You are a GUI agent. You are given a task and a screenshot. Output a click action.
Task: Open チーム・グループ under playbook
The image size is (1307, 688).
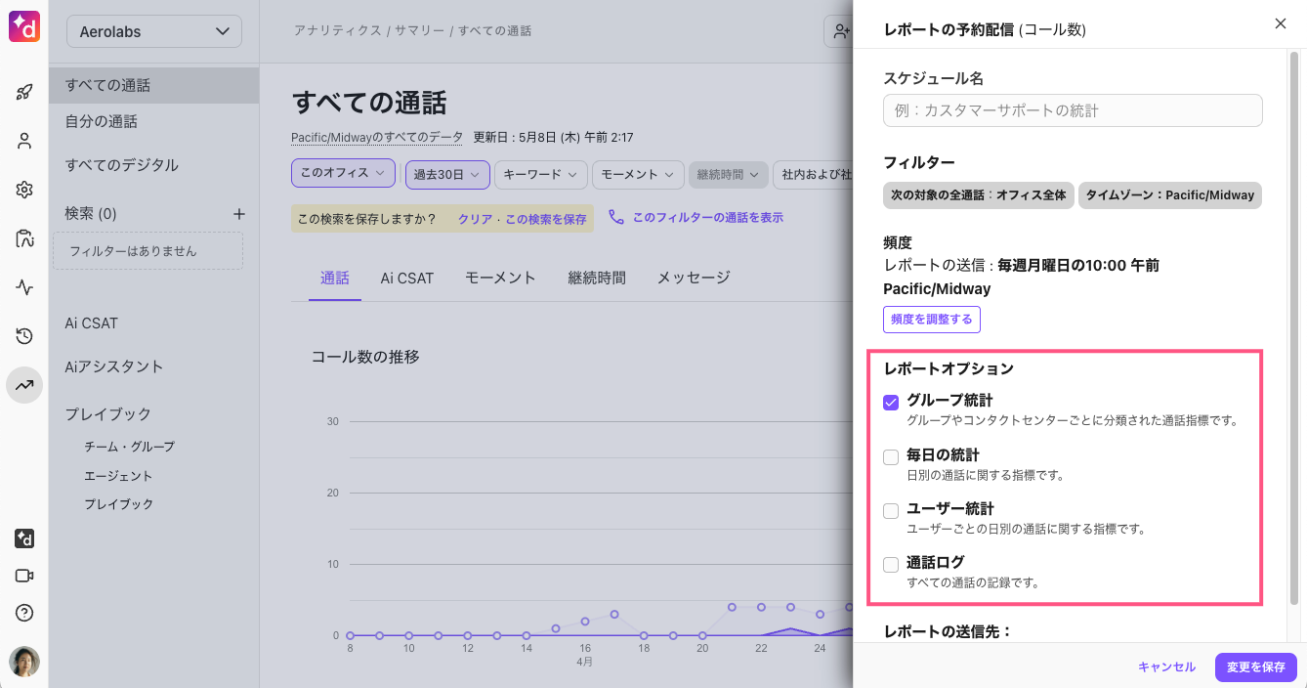coord(129,447)
